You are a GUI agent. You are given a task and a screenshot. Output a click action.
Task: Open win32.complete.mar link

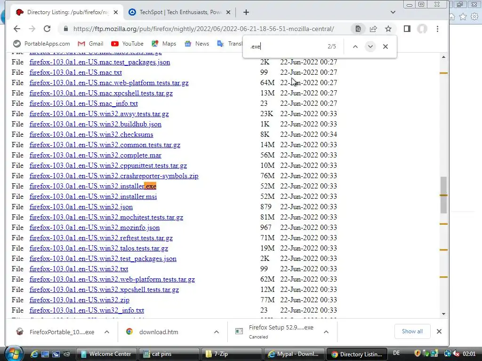95,155
